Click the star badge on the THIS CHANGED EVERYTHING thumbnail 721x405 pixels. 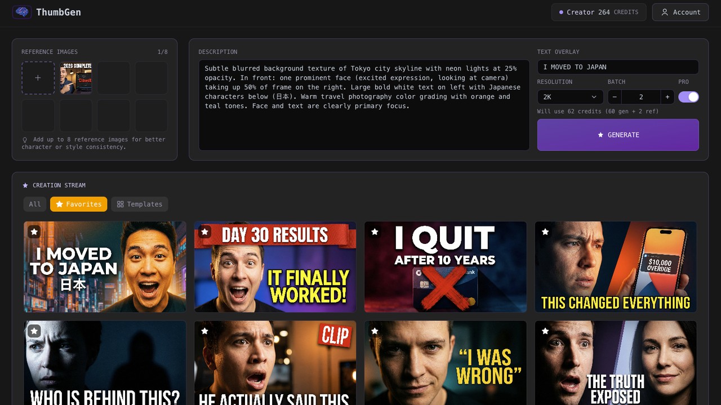coord(545,232)
